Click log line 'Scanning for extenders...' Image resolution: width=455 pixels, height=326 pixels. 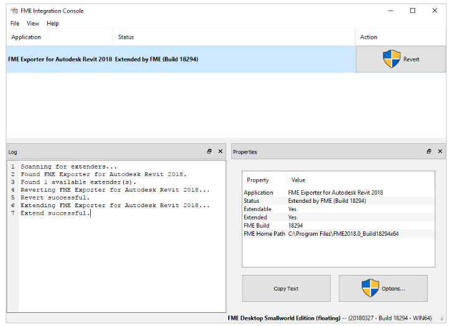click(x=68, y=167)
